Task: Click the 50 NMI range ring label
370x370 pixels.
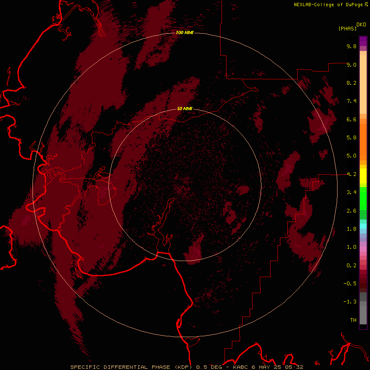Action: point(185,109)
